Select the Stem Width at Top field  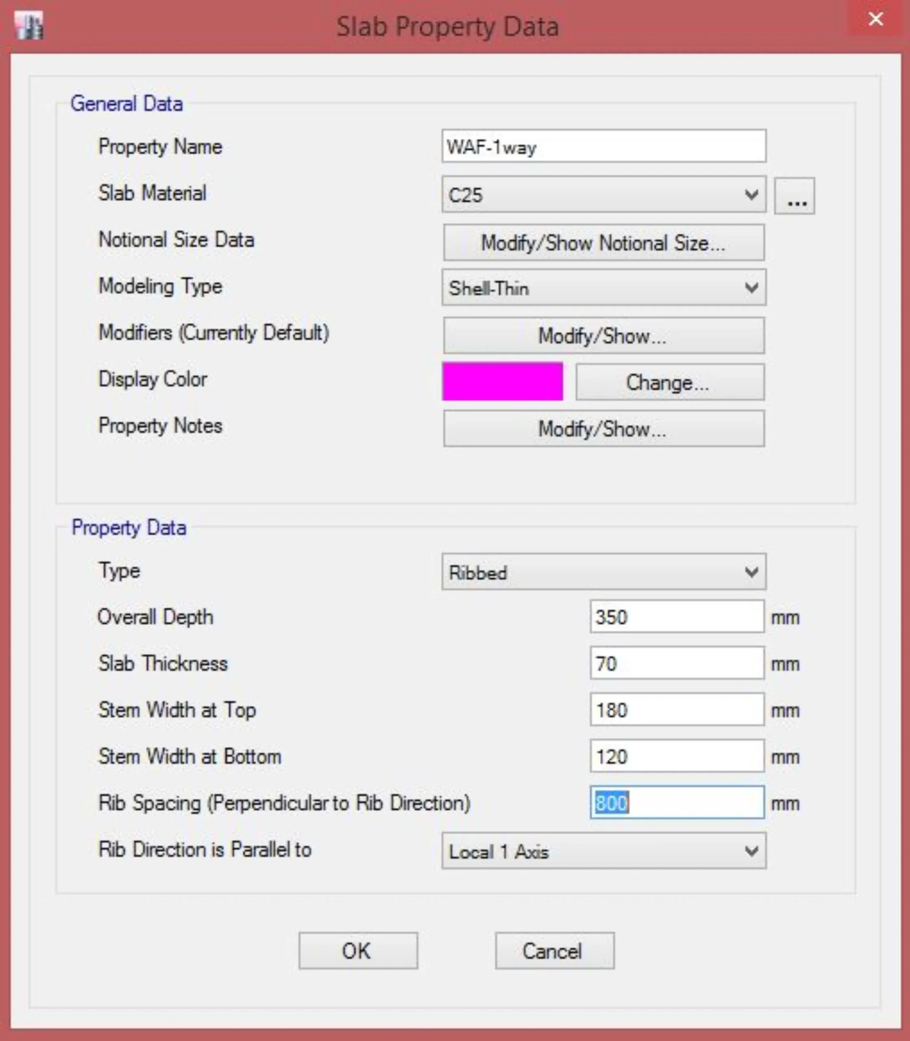point(677,710)
